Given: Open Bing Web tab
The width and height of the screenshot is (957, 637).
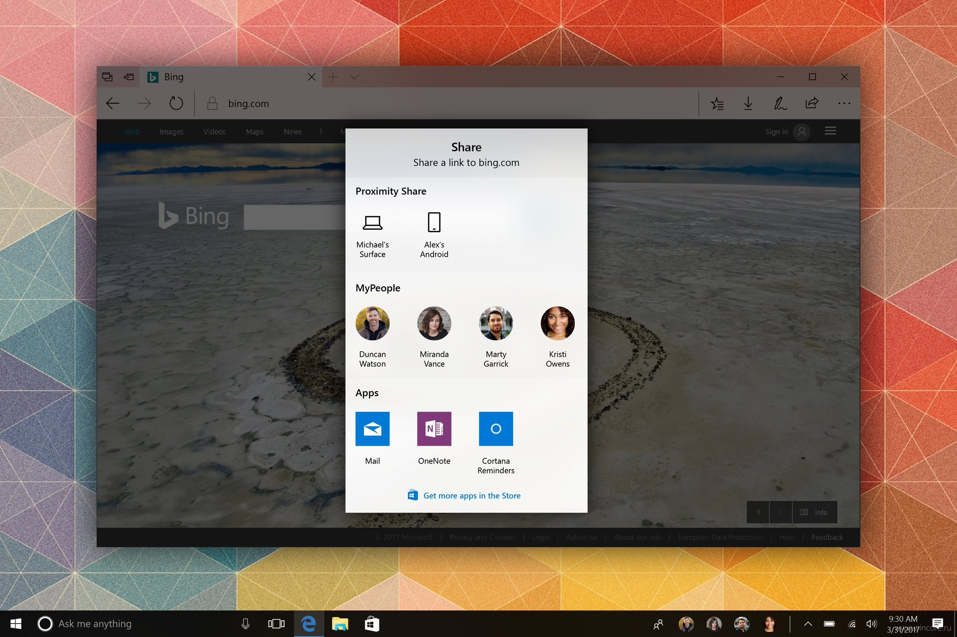Looking at the screenshot, I should 132,132.
